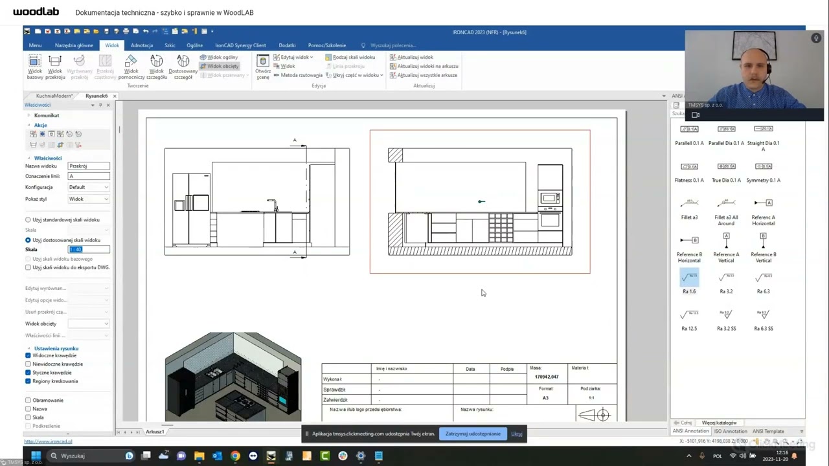Select the Dostosowany szczegół tool
The image size is (829, 466).
click(183, 67)
